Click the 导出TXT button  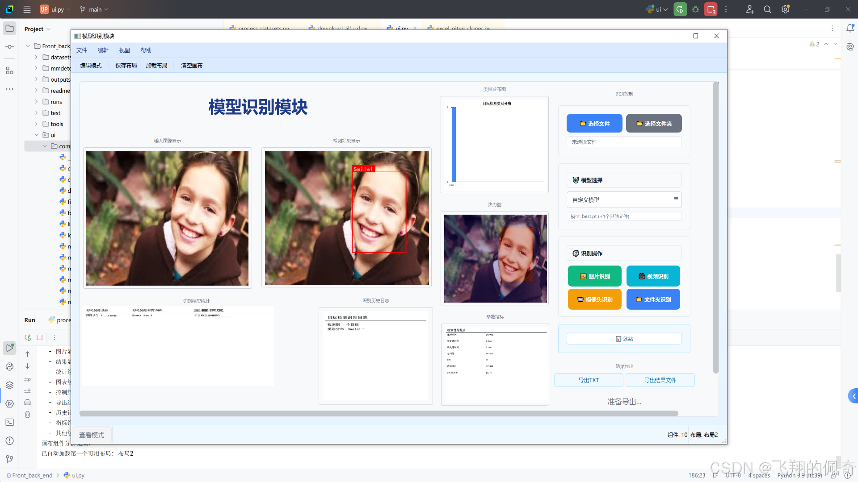[x=589, y=380]
